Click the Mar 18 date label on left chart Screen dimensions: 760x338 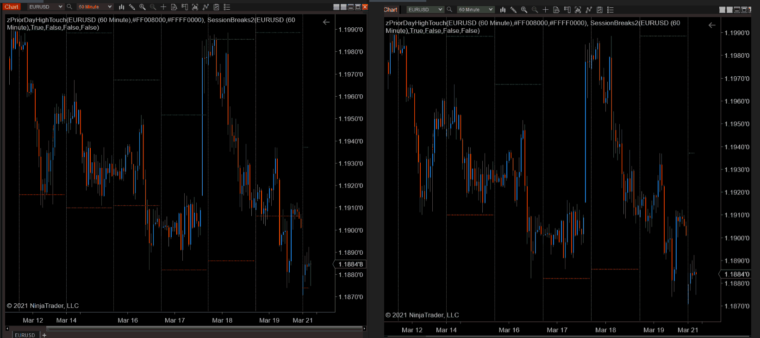[x=222, y=320]
